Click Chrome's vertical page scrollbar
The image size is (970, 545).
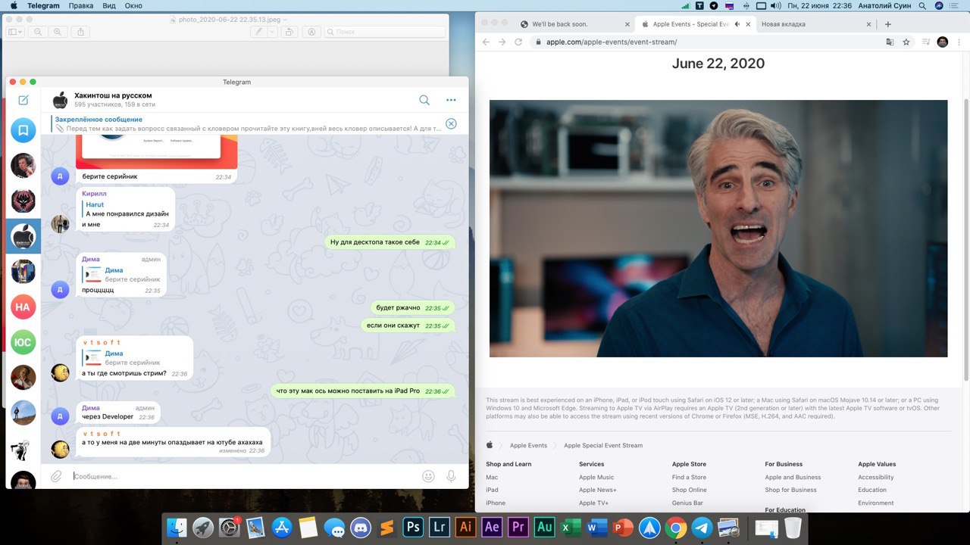965,240
